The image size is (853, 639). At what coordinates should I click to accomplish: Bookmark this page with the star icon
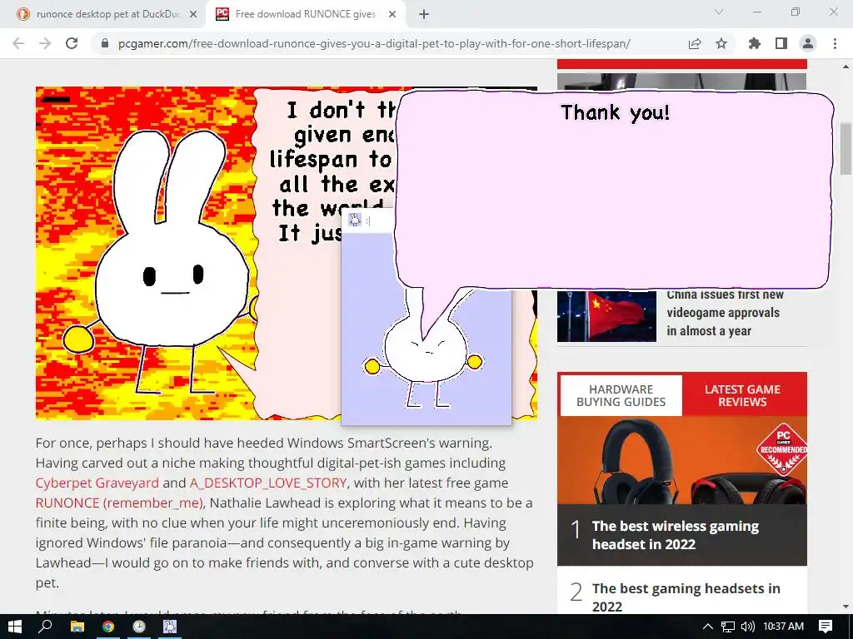(x=721, y=43)
